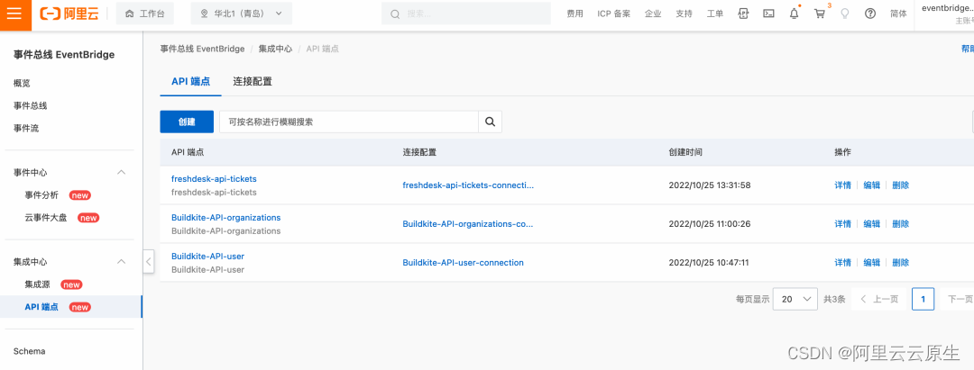Open the 支持 menu

(684, 14)
